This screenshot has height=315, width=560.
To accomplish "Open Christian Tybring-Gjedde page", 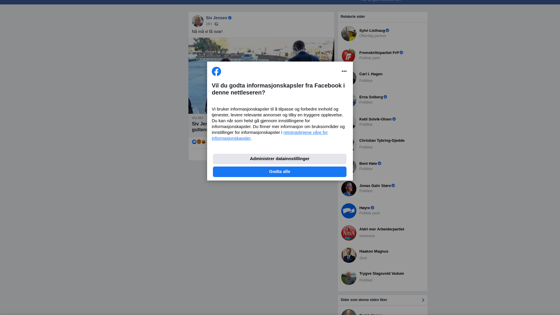I will [382, 141].
